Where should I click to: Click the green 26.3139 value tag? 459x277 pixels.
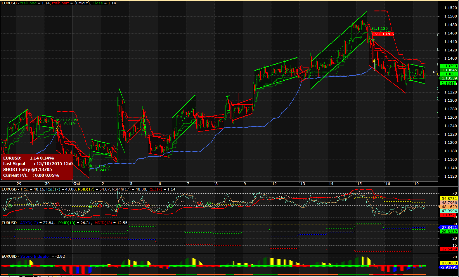click(449, 232)
